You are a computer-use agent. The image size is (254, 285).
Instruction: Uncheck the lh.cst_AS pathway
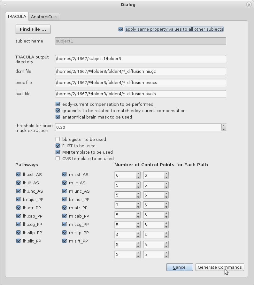(x=19, y=174)
